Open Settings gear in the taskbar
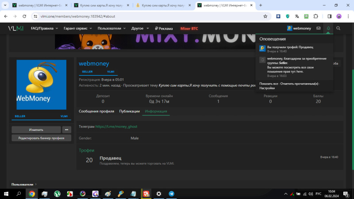The image size is (354, 199). point(159,194)
